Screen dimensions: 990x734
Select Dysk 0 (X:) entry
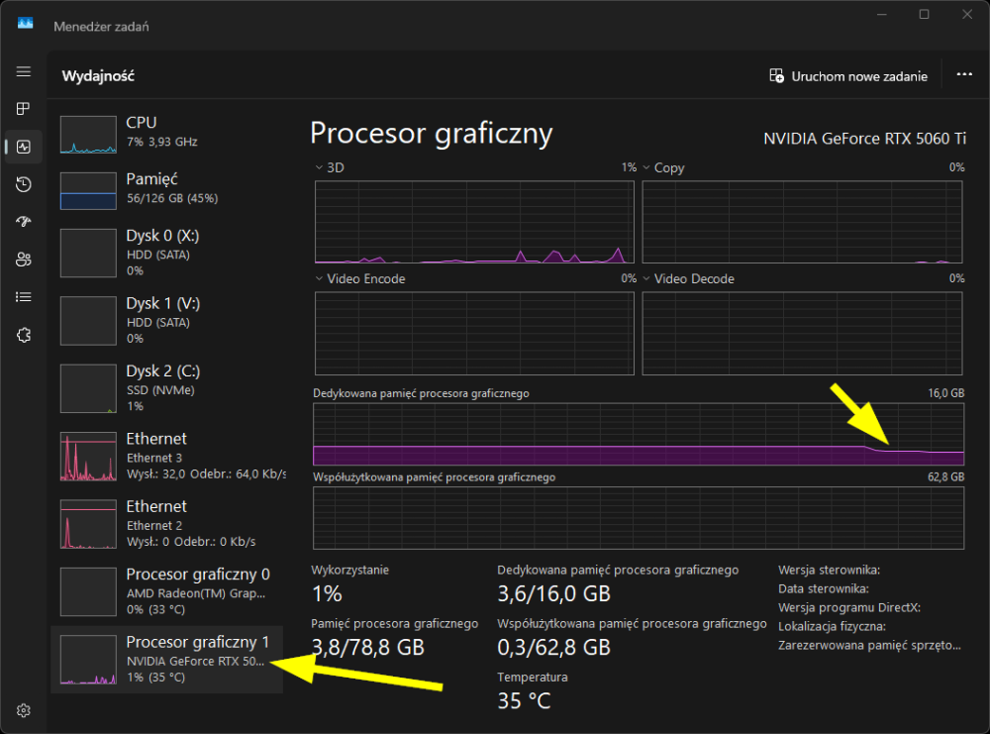[166, 253]
